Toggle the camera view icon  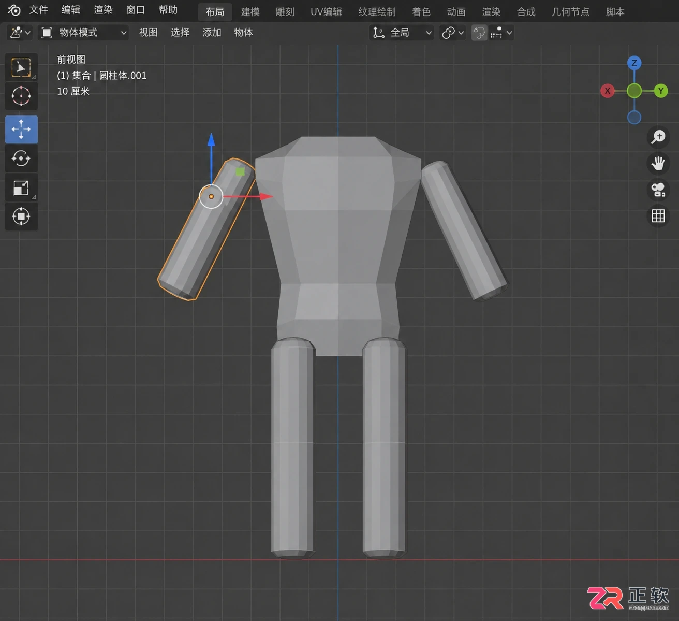pyautogui.click(x=658, y=190)
